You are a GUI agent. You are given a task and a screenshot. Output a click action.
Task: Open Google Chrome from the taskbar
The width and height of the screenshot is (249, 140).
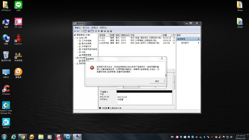(22, 137)
